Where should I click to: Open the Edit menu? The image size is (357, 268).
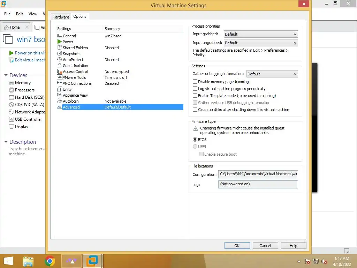pyautogui.click(x=20, y=14)
